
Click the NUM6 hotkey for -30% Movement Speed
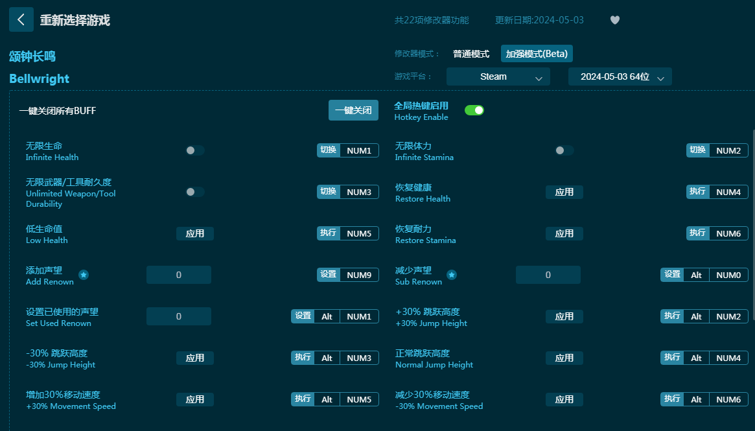coord(728,399)
